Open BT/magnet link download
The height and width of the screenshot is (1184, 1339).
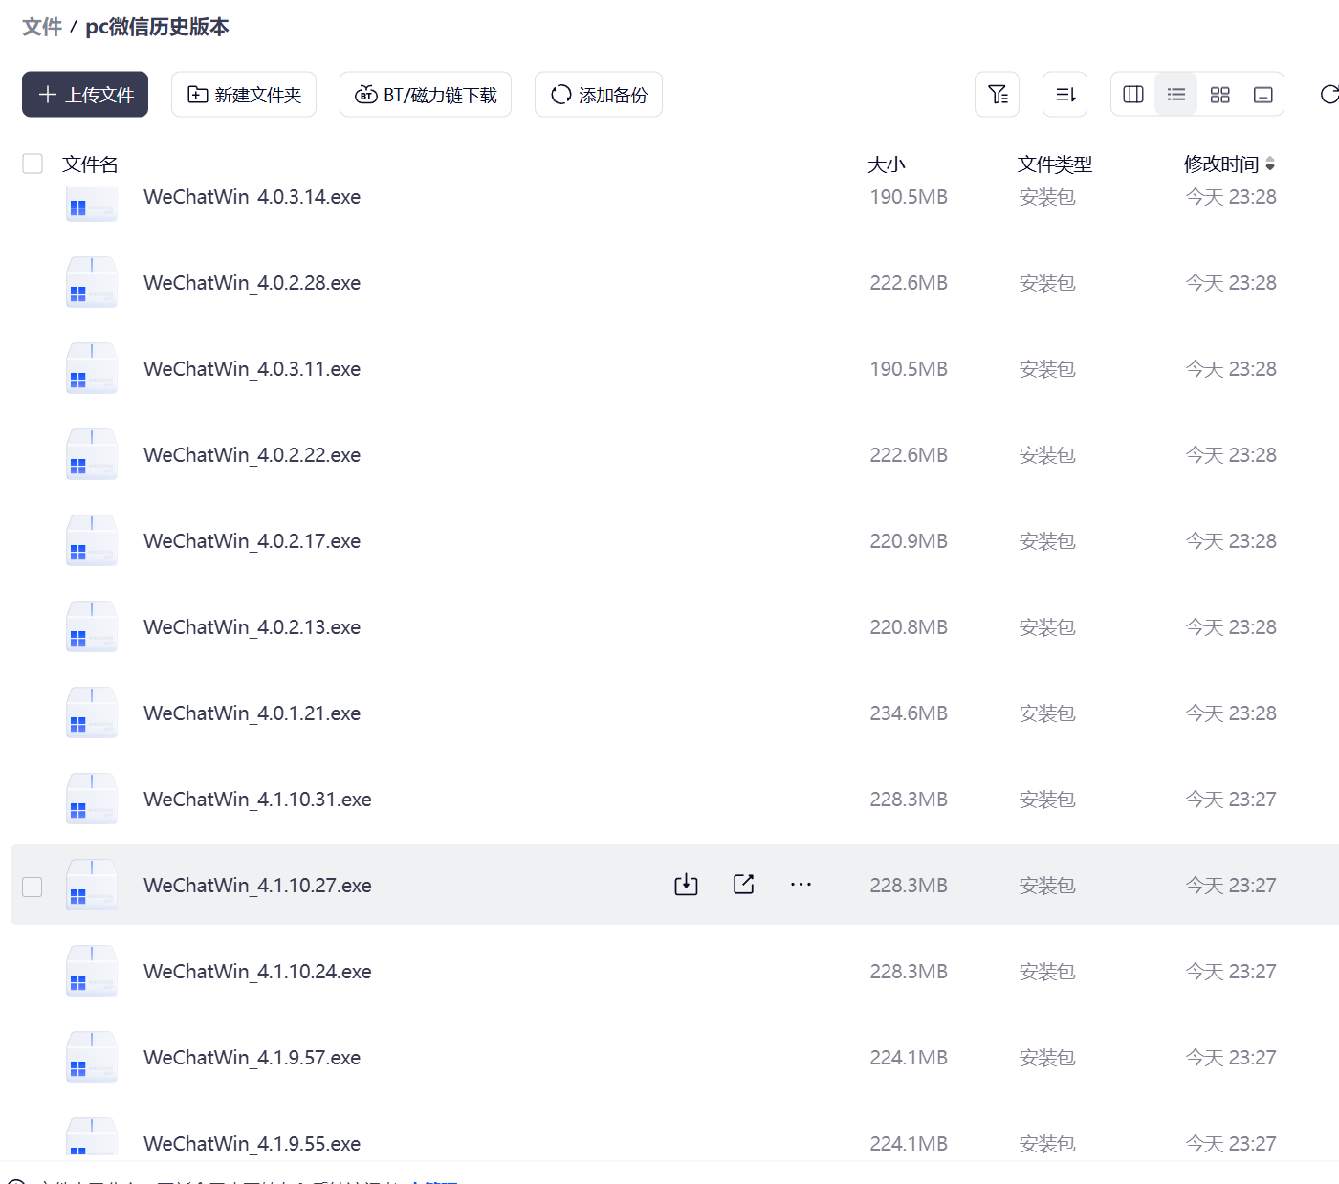pyautogui.click(x=426, y=95)
